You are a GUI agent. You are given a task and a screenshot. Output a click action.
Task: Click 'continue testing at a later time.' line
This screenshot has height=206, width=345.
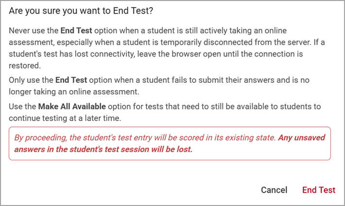pos(65,118)
